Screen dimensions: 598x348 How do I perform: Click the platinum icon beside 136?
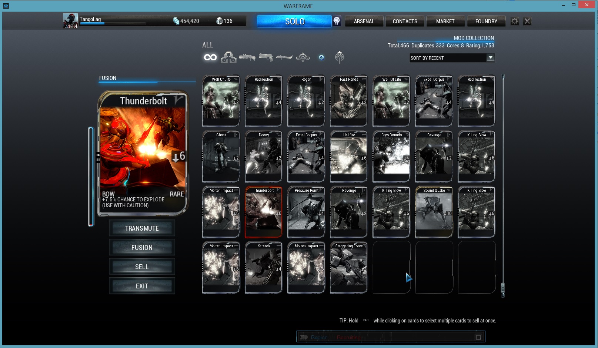coord(220,21)
